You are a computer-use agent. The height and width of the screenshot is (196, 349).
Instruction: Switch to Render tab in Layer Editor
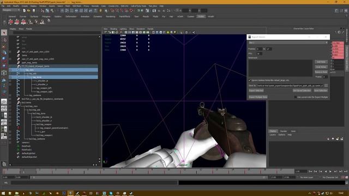[284, 131]
